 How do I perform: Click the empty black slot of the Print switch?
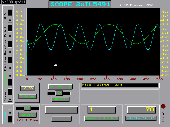coord(10,28)
